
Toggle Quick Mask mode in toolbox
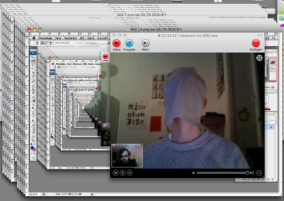click(x=33, y=154)
